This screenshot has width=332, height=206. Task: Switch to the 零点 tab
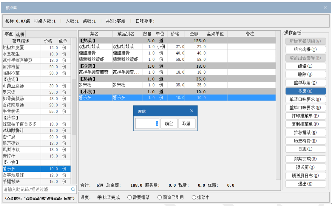9,34
